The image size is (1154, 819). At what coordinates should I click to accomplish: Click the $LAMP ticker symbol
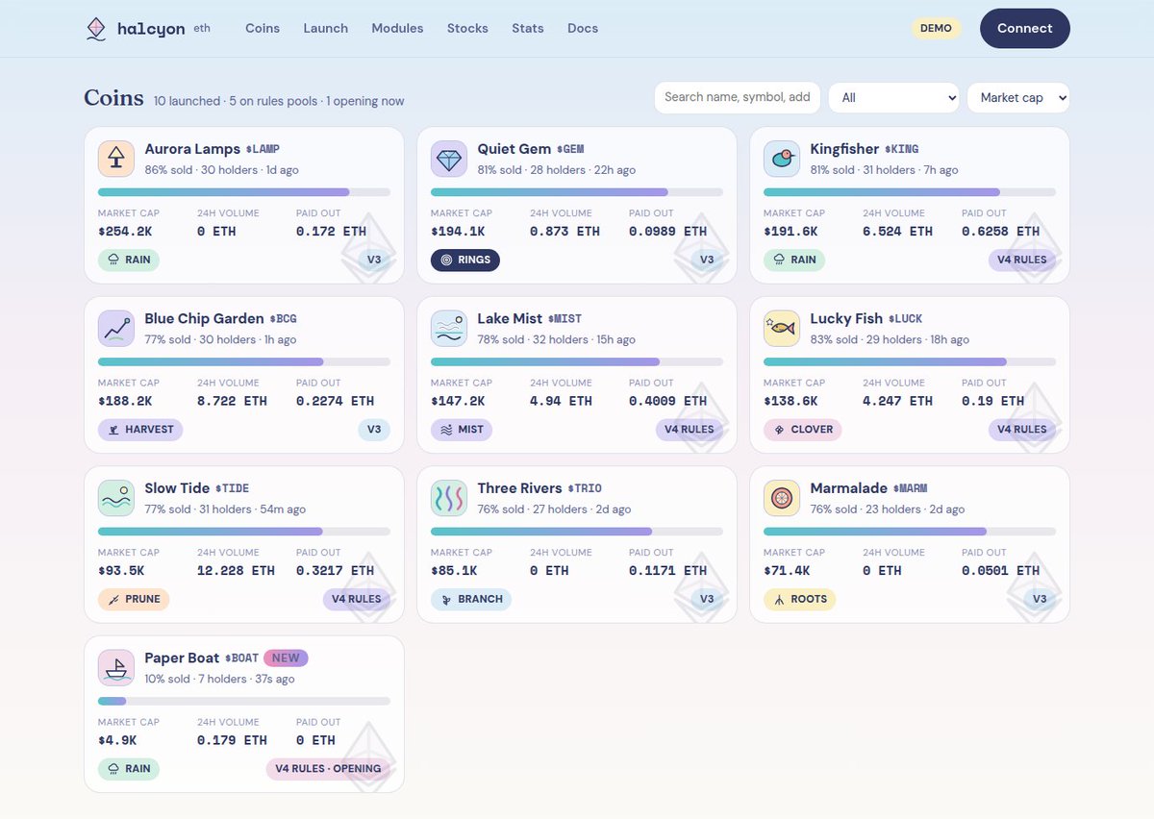coord(263,150)
